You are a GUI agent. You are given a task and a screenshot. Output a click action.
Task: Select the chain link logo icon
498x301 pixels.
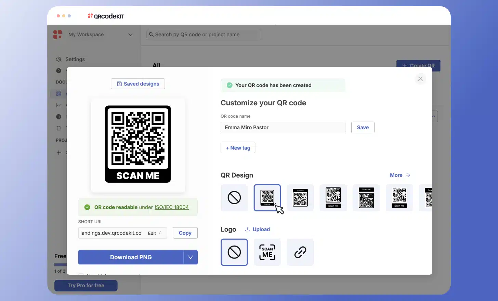pos(300,252)
